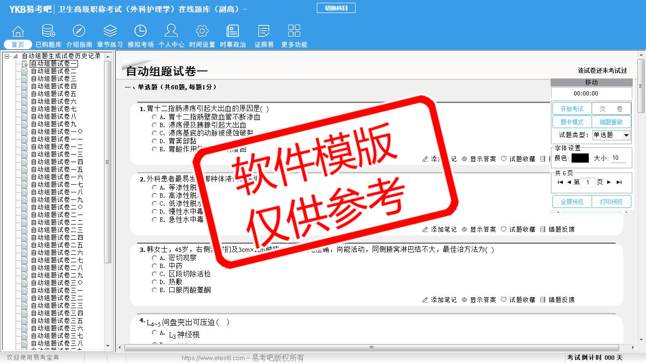
Task: Switch to the 首页 tab
Action: [18, 44]
